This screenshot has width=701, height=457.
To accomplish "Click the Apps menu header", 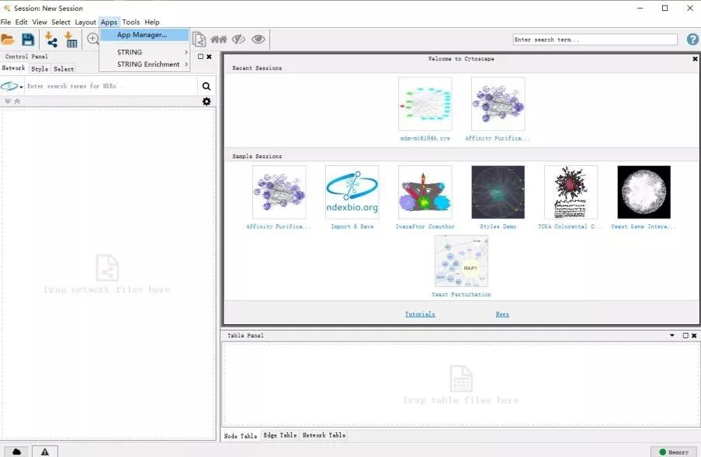I will tap(109, 22).
